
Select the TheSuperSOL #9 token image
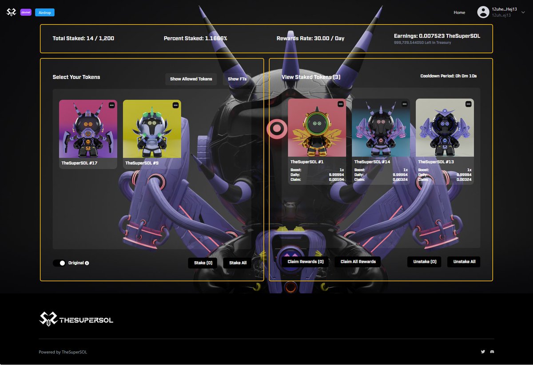tap(152, 129)
